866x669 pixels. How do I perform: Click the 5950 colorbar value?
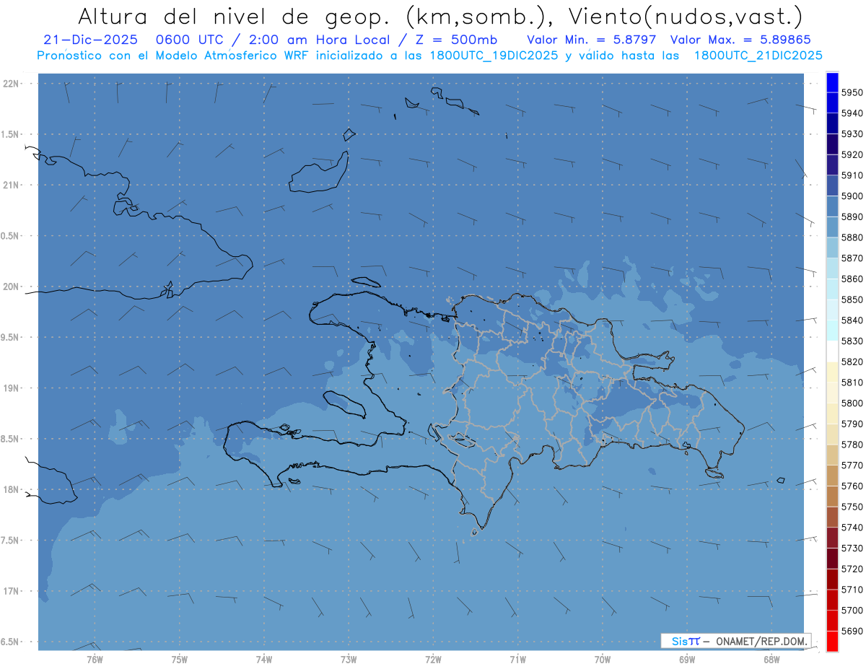pyautogui.click(x=852, y=92)
